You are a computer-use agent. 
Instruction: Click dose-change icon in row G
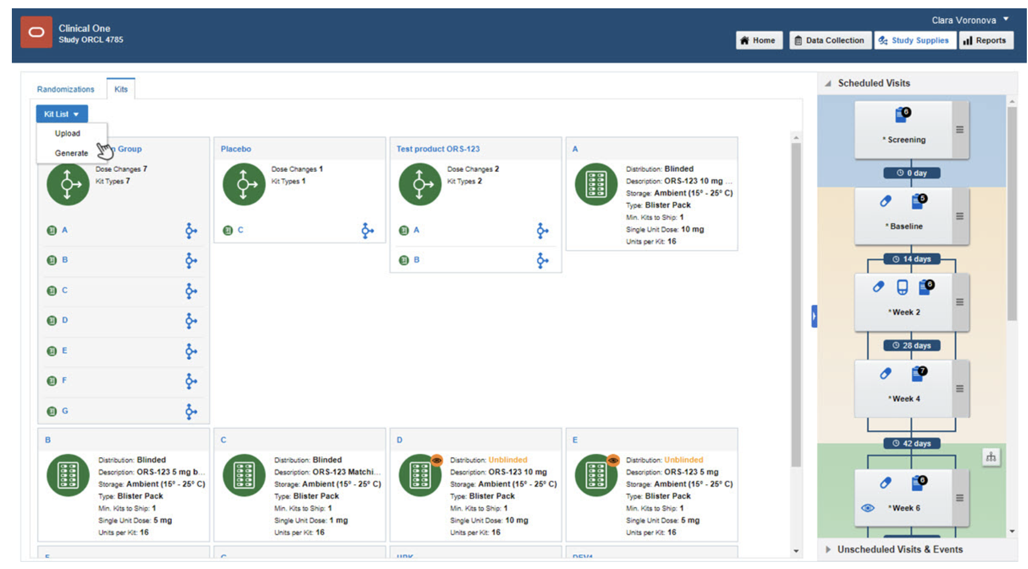tap(191, 411)
